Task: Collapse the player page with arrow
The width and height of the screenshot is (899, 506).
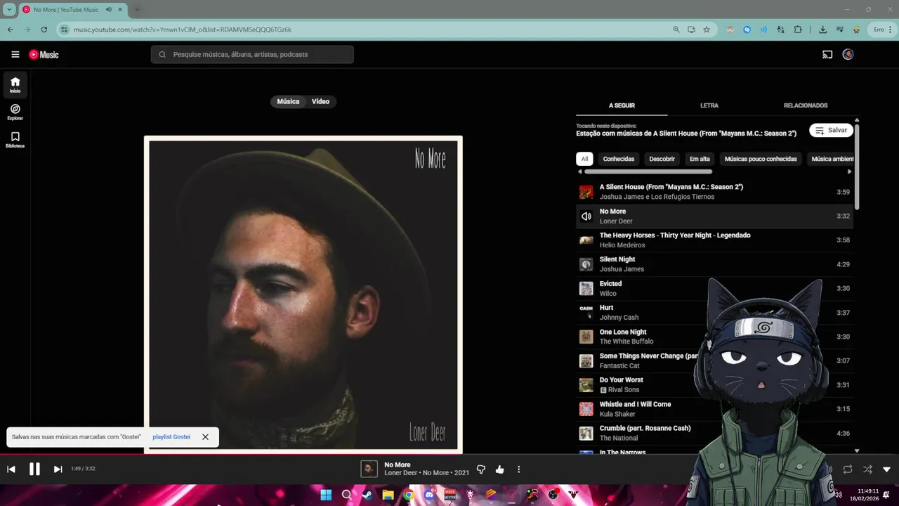Action: [886, 469]
